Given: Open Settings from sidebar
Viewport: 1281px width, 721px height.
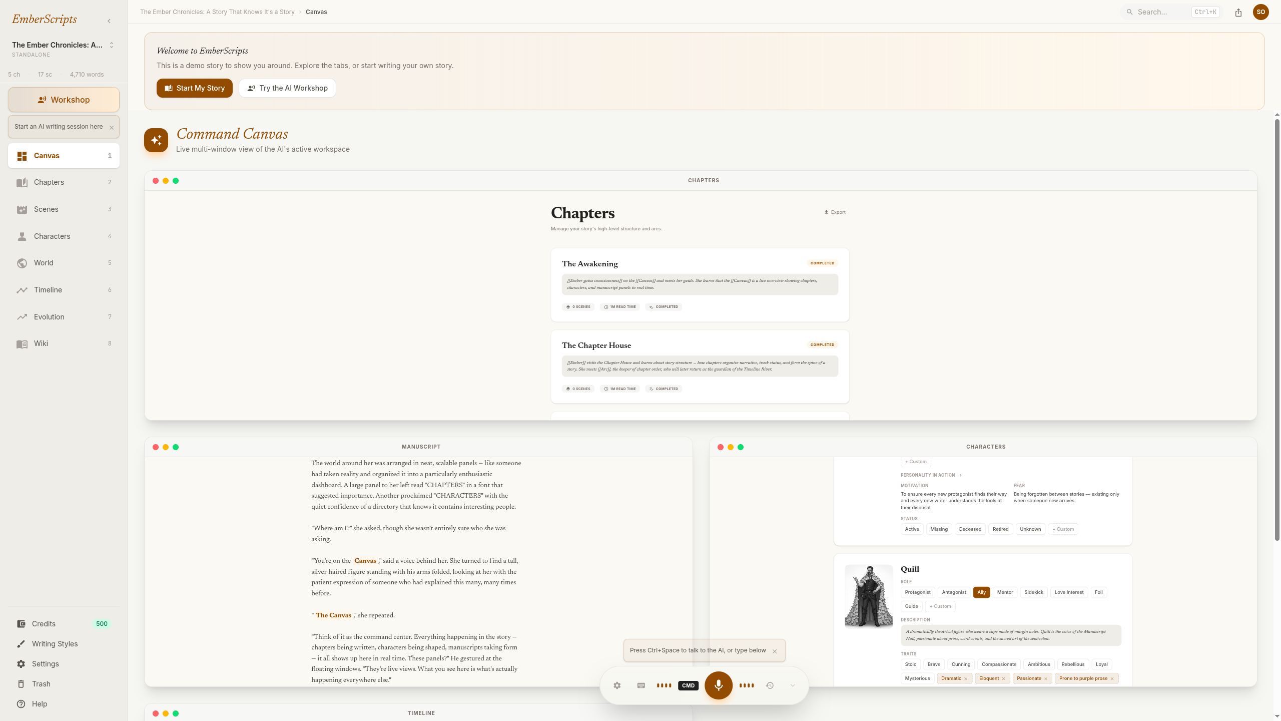Looking at the screenshot, I should coord(64,664).
